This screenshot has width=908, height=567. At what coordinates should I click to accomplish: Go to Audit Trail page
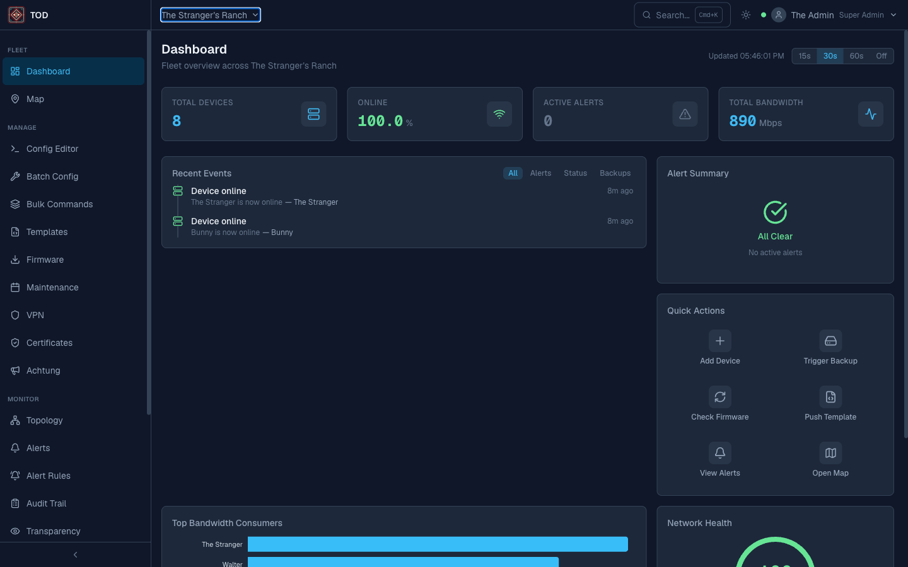(x=46, y=503)
